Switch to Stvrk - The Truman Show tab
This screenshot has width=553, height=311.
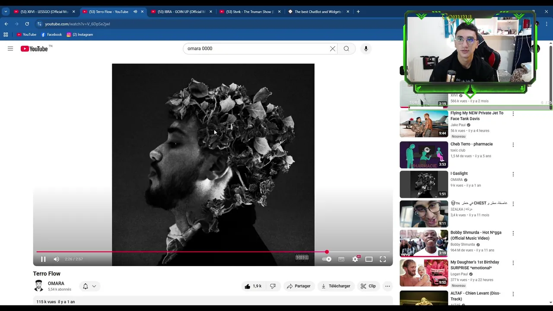coord(250,12)
